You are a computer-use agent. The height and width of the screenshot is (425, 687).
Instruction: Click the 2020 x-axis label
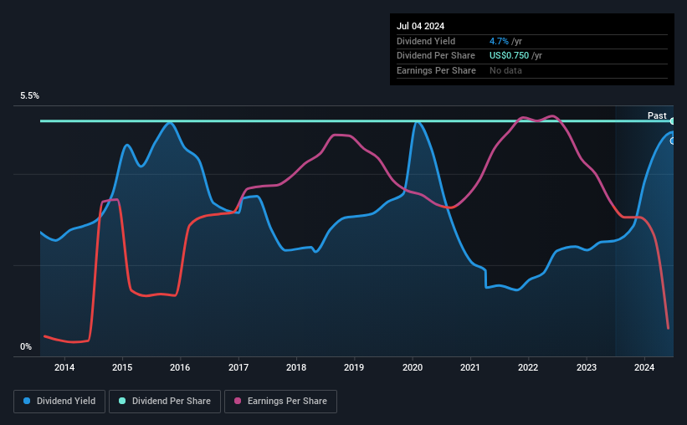[x=413, y=367]
